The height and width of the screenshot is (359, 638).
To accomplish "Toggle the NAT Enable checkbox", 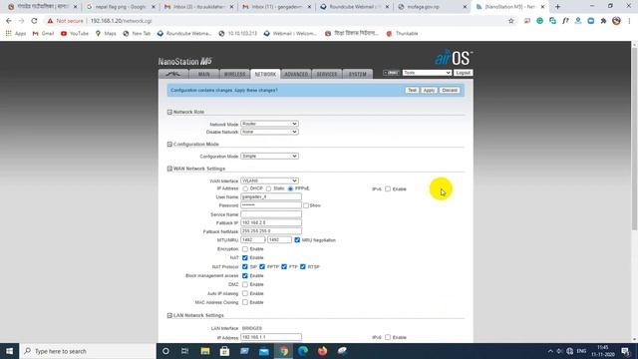I will click(245, 257).
